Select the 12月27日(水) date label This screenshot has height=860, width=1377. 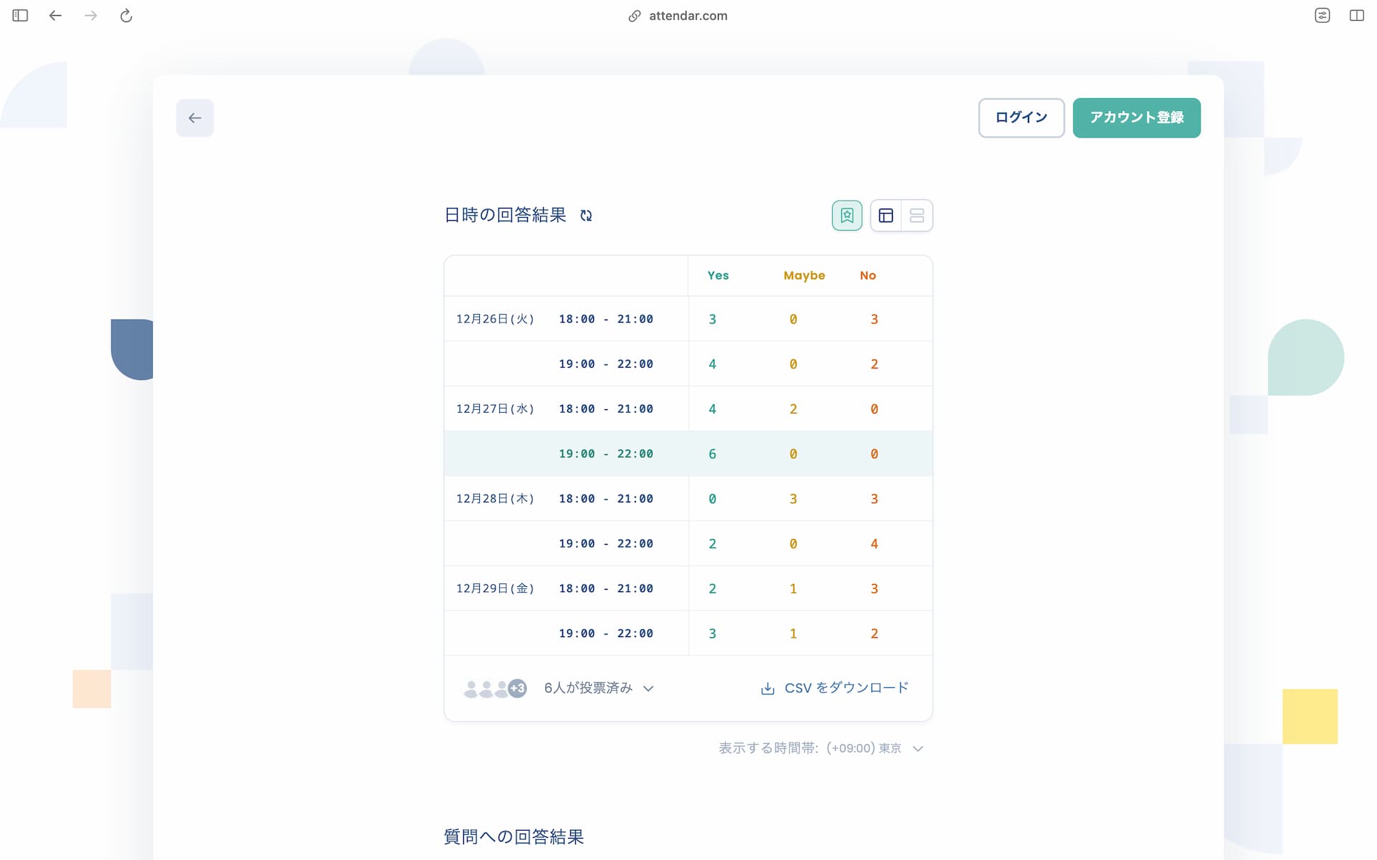point(496,409)
